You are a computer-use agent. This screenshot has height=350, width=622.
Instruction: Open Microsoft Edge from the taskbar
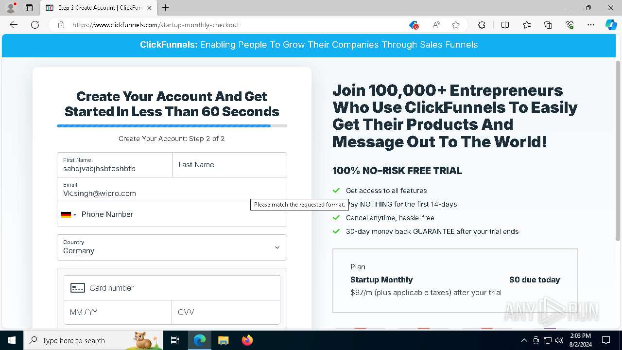click(200, 340)
